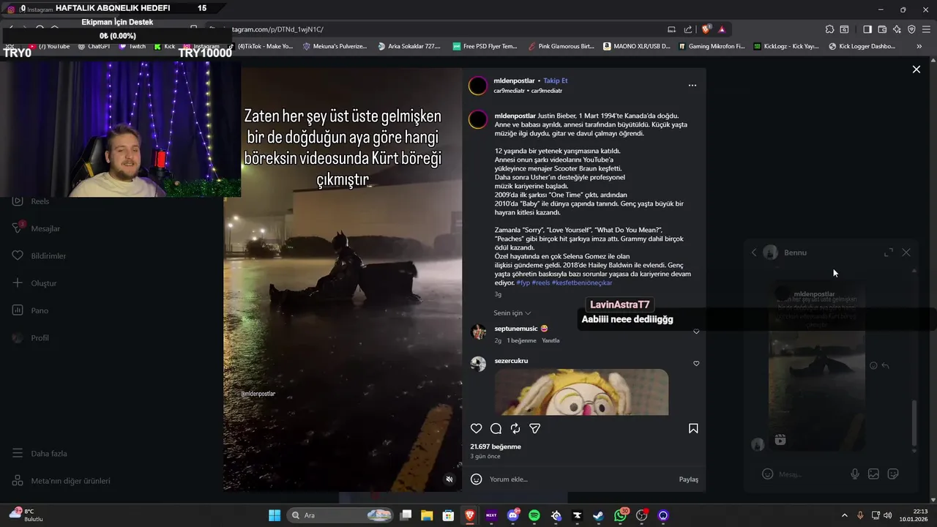The height and width of the screenshot is (527, 937).
Task: Go back in Bennu chat with arrow
Action: coord(754,253)
